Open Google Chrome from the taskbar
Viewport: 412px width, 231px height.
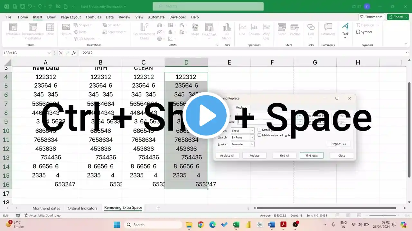[201, 225]
